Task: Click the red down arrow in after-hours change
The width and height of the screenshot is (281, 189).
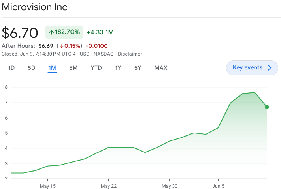Action: coord(62,46)
